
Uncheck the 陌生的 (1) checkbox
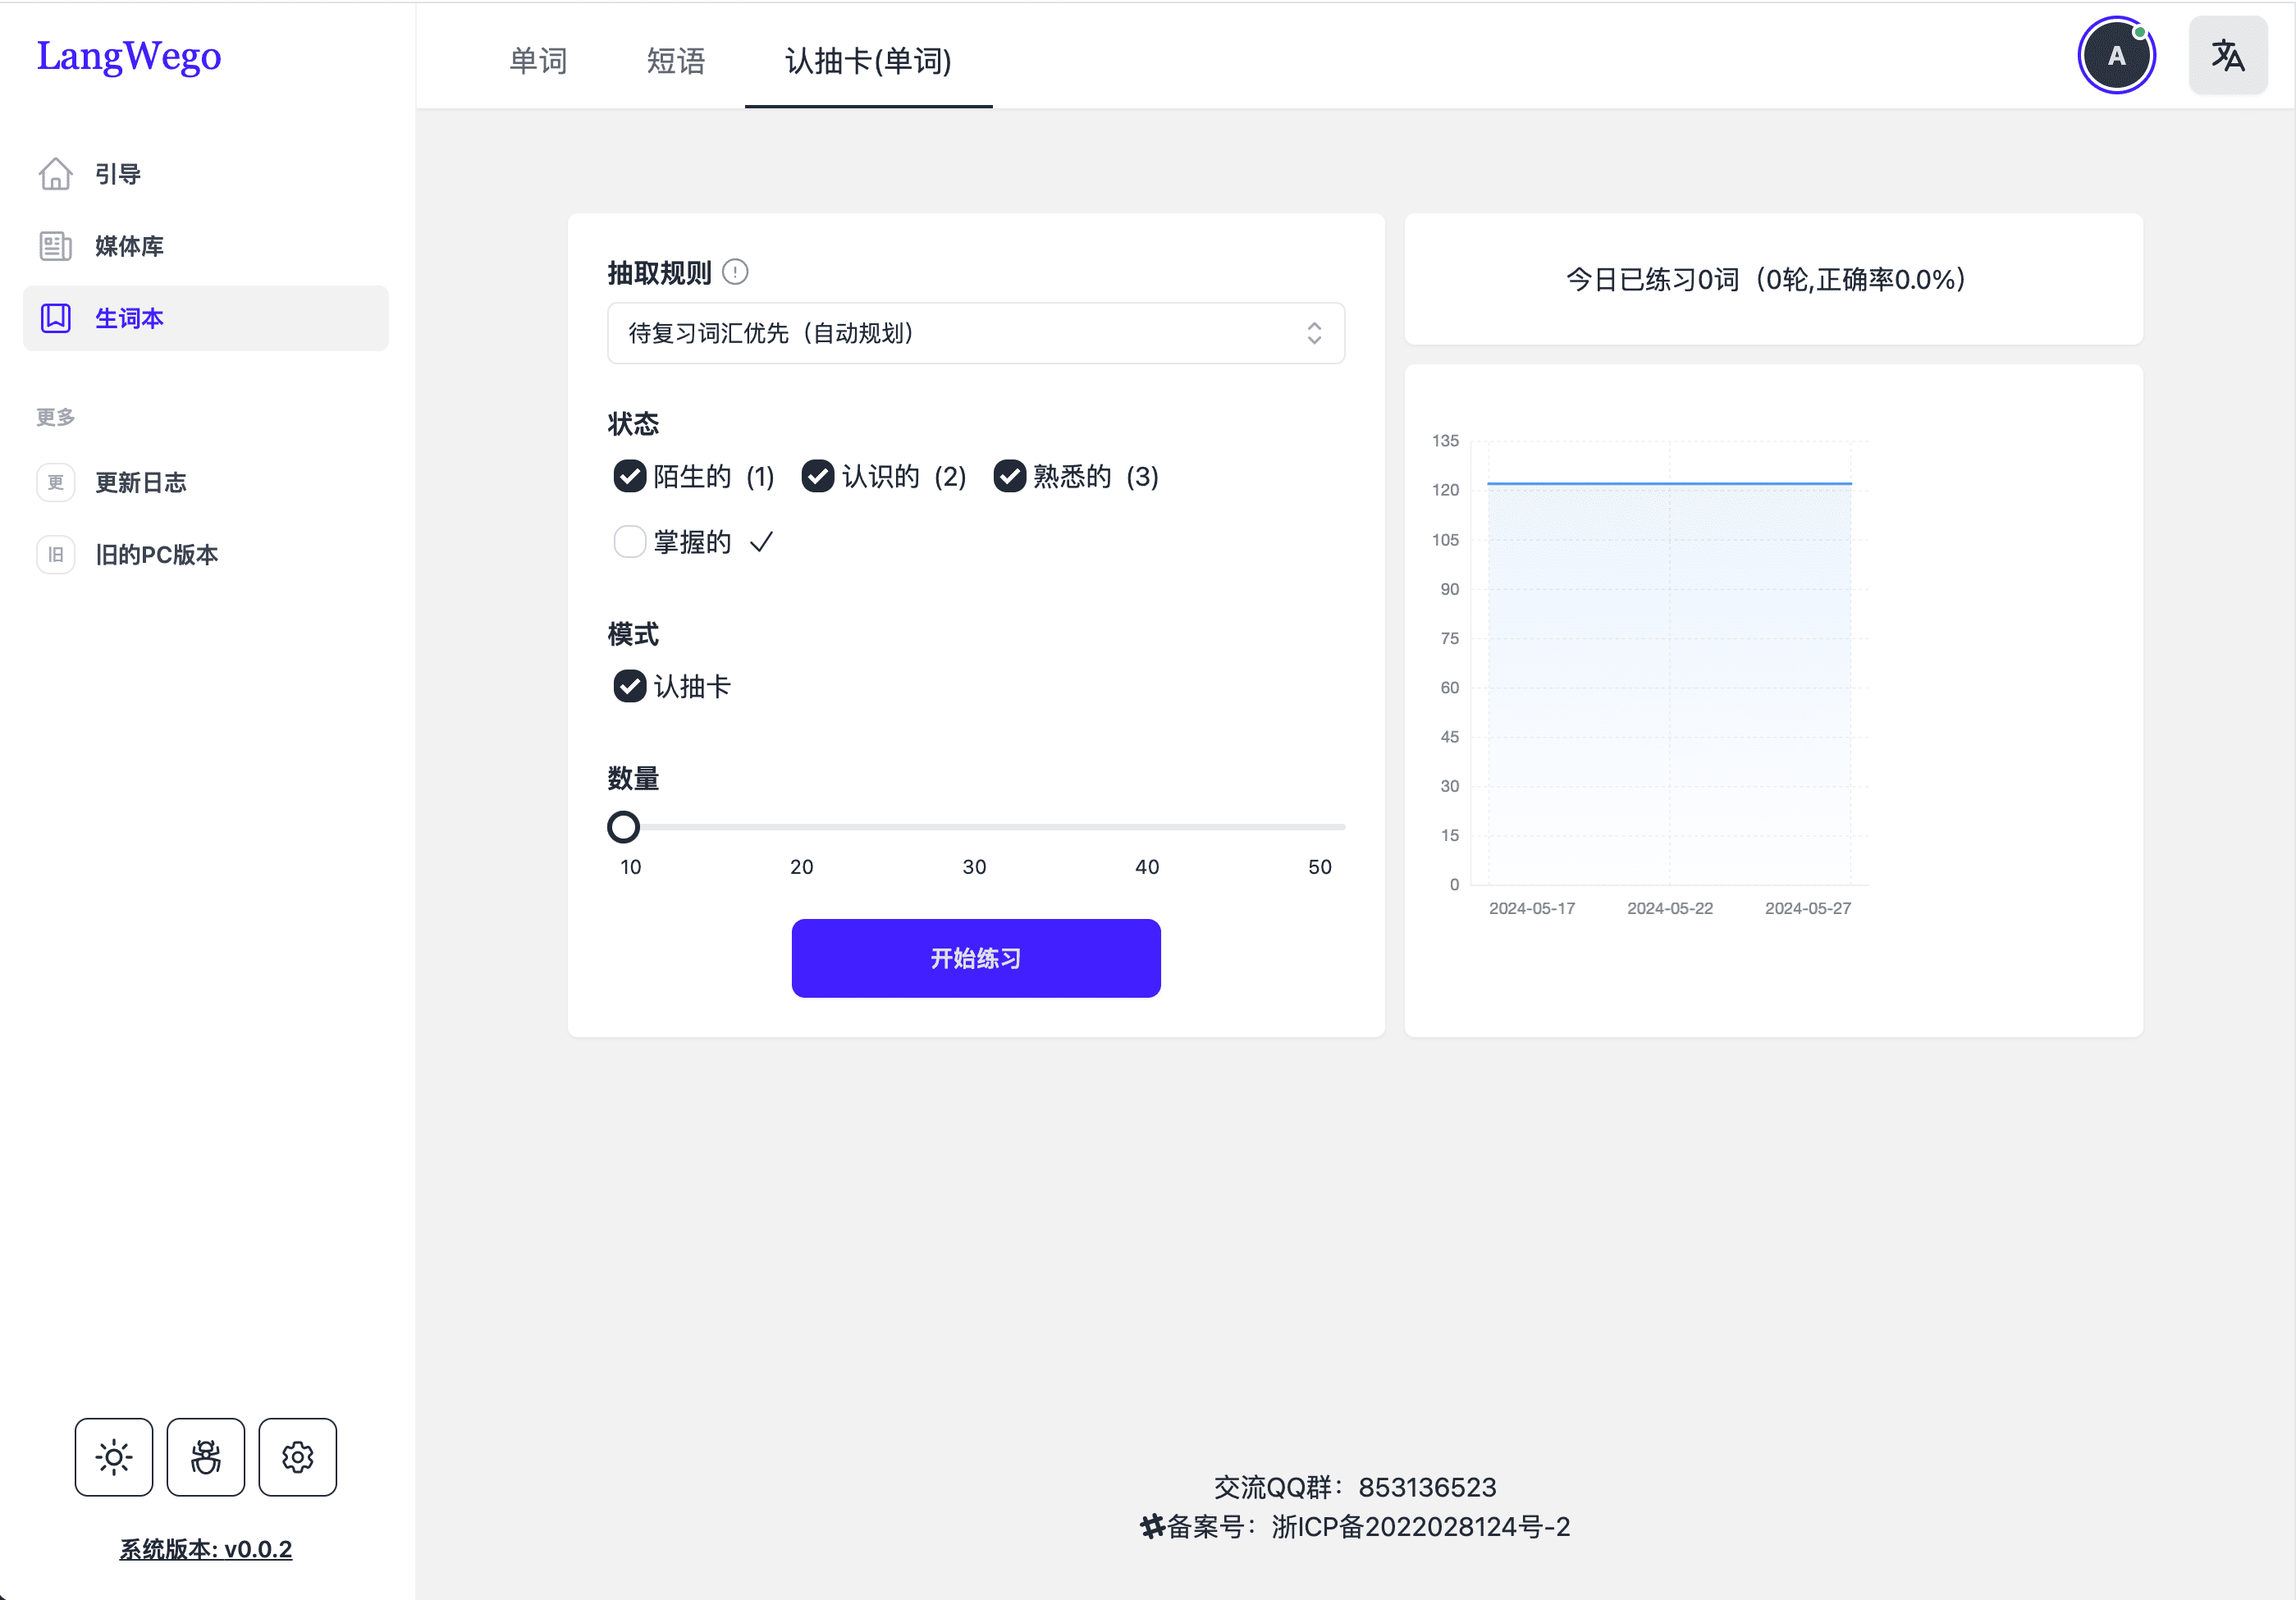pyautogui.click(x=629, y=476)
